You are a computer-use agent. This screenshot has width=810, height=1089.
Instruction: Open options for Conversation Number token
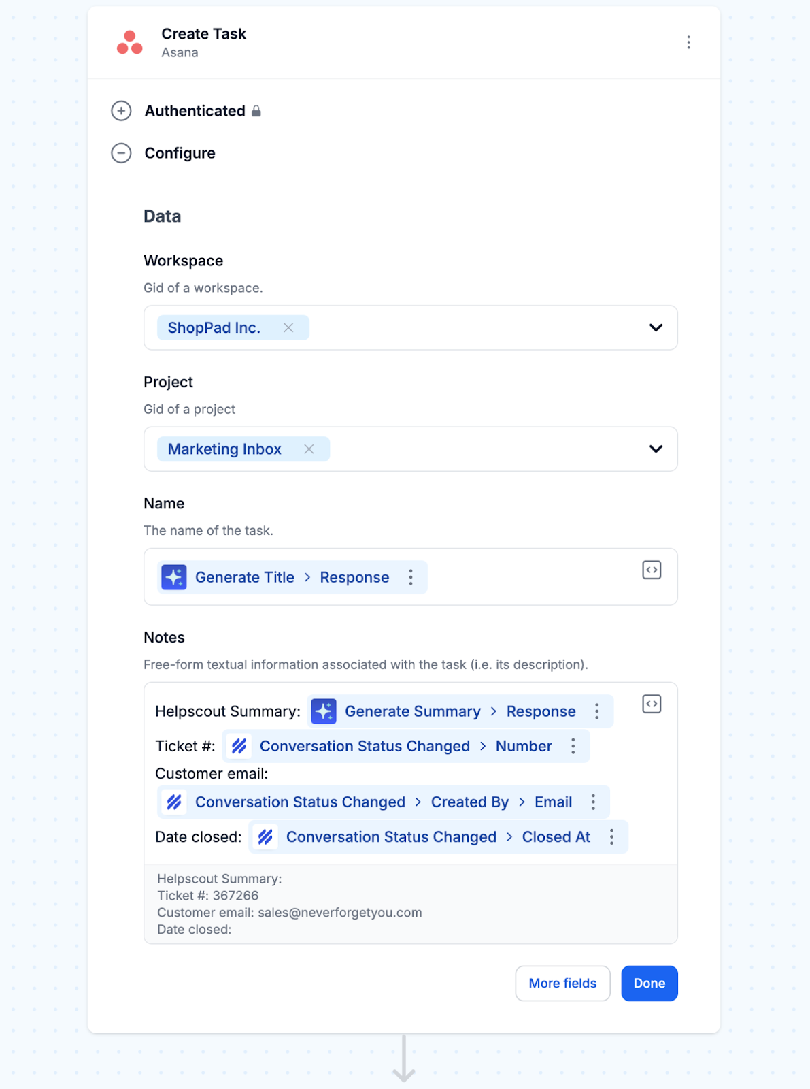pyautogui.click(x=573, y=746)
